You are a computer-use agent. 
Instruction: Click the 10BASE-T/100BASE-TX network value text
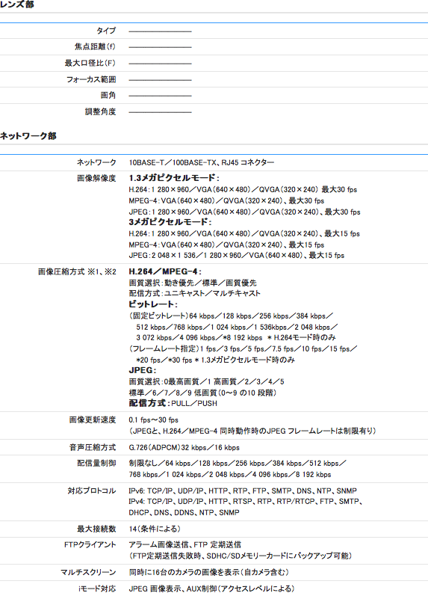(202, 162)
